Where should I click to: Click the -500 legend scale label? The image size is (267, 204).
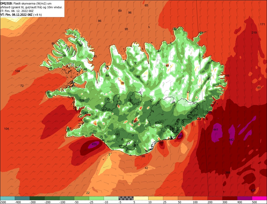(3, 202)
